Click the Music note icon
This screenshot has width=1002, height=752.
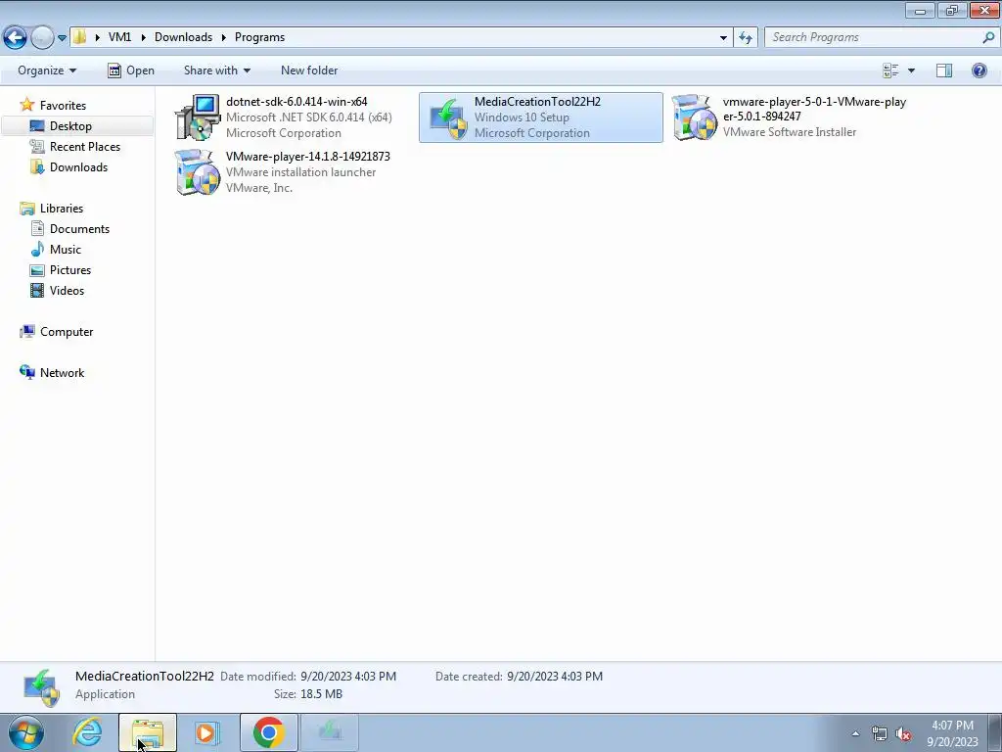[x=38, y=249]
